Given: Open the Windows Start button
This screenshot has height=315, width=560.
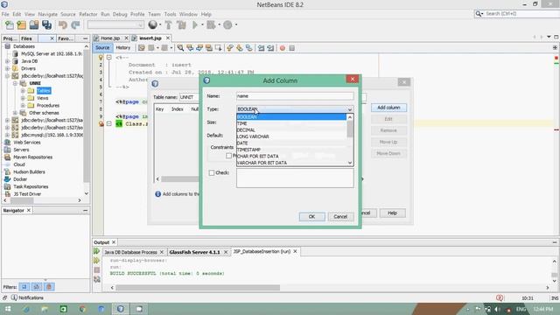Looking at the screenshot, I should coord(8,309).
